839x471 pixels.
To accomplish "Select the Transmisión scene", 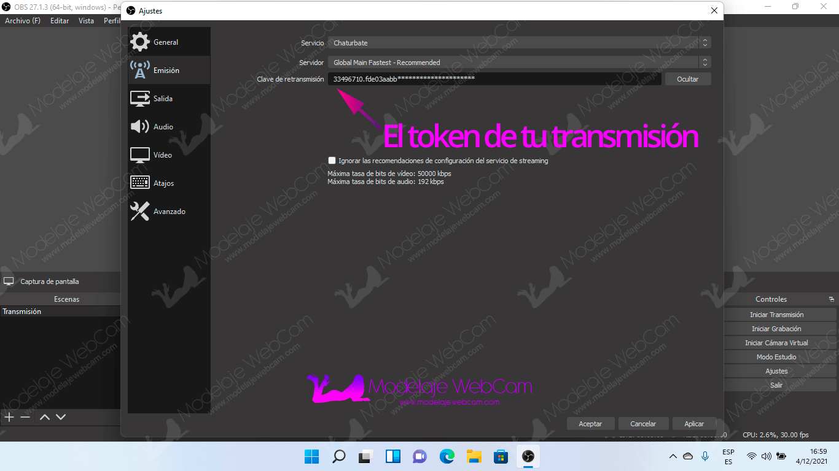I will (x=22, y=312).
